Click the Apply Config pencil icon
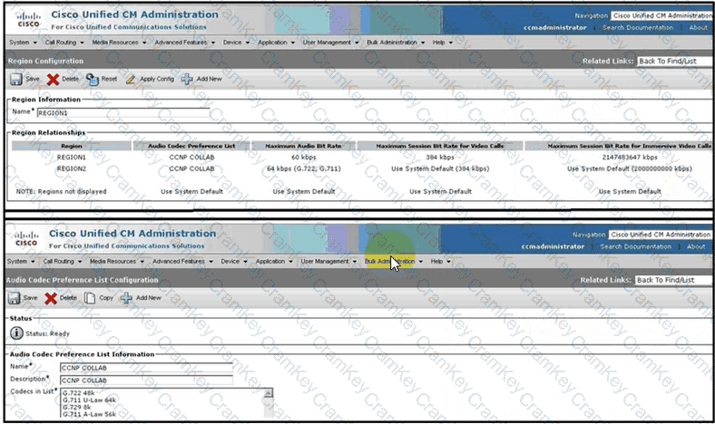715x424 pixels. click(x=131, y=79)
